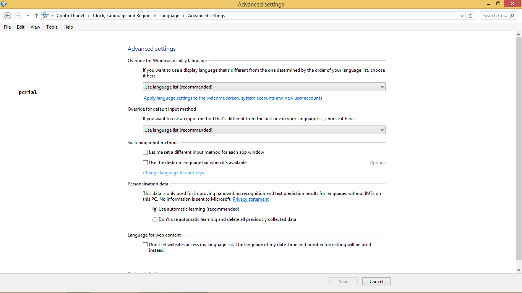Image resolution: width=522 pixels, height=293 pixels.
Task: Check 'Use the desktop language bar when it's available'
Action: pyautogui.click(x=145, y=163)
